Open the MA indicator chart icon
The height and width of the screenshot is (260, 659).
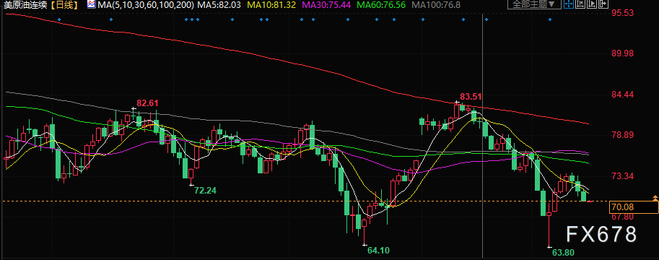91,4
